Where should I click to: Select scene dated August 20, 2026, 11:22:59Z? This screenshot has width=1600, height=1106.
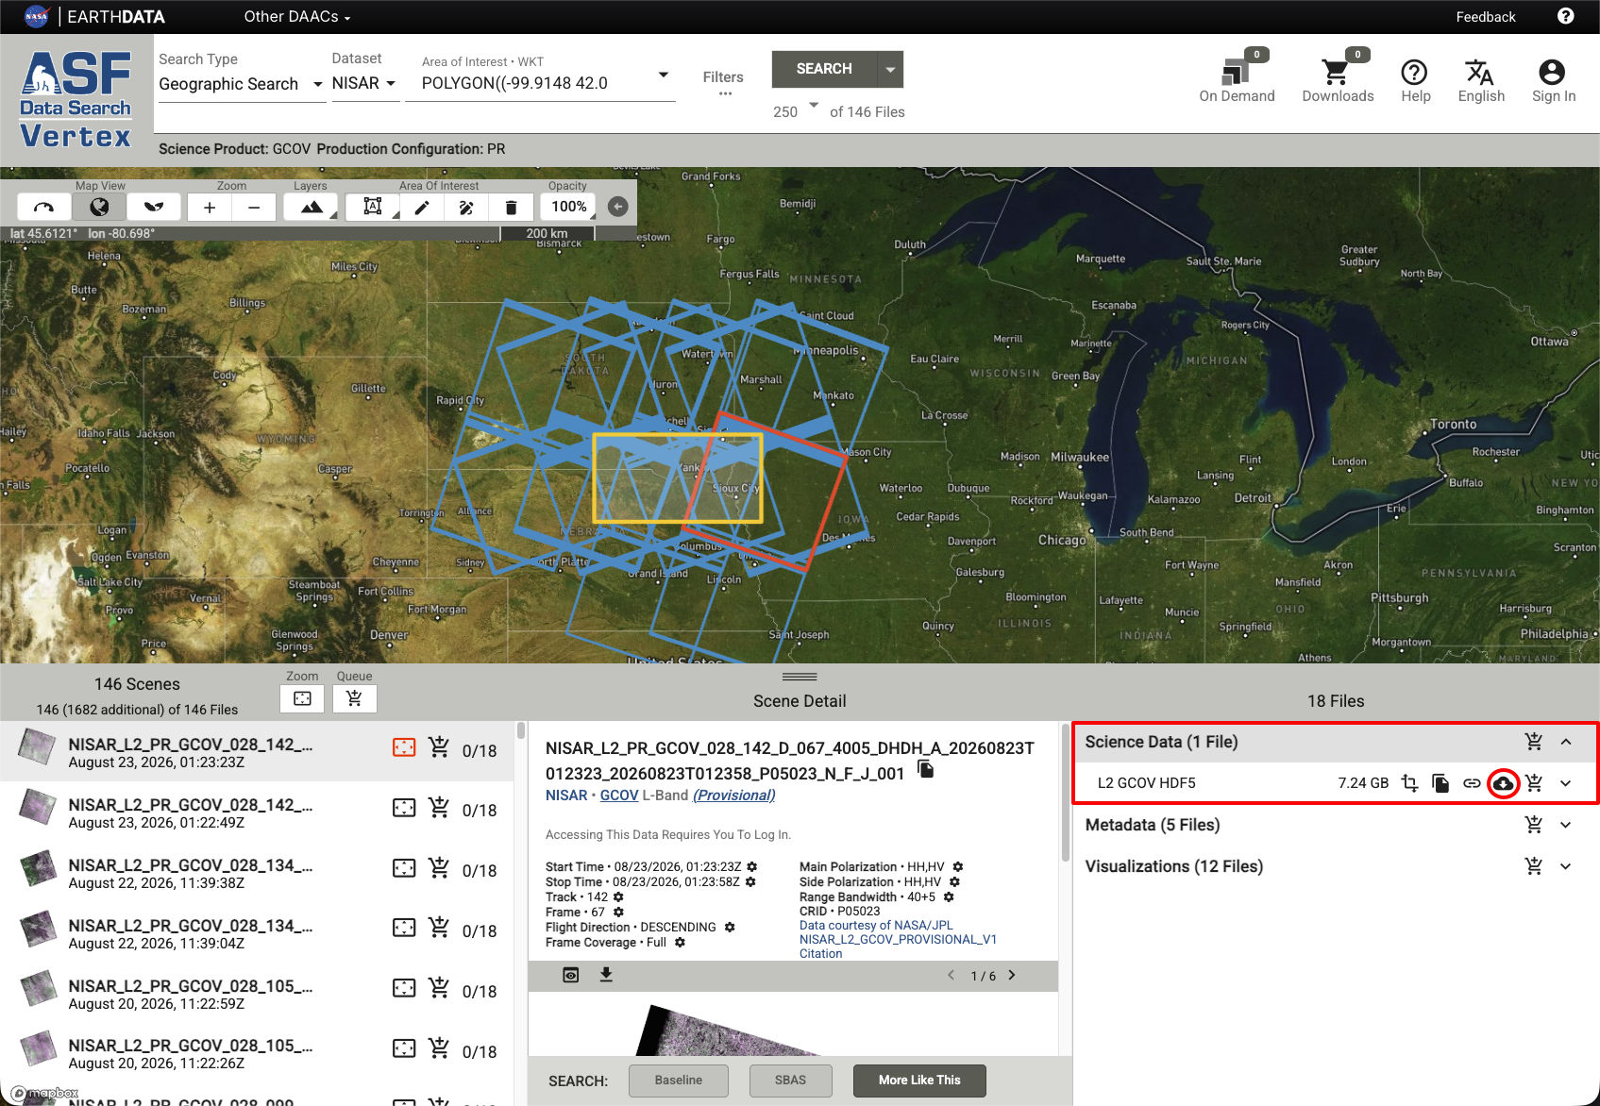(258, 992)
